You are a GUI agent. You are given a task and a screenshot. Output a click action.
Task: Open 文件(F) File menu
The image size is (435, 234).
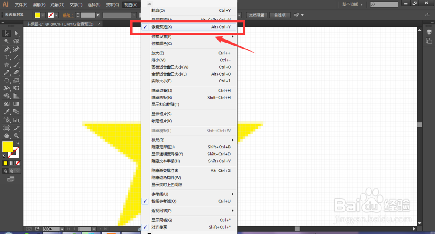click(21, 5)
